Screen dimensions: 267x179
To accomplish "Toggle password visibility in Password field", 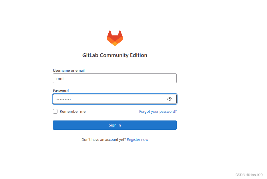I will click(170, 99).
